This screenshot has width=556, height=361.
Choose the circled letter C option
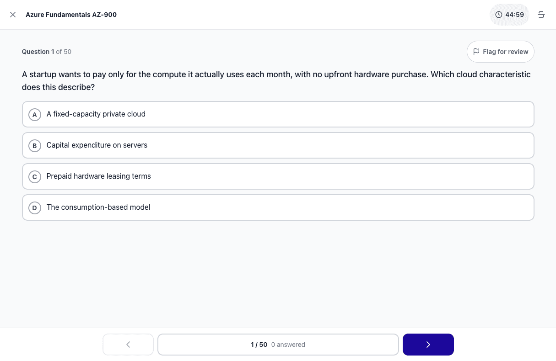(x=35, y=176)
